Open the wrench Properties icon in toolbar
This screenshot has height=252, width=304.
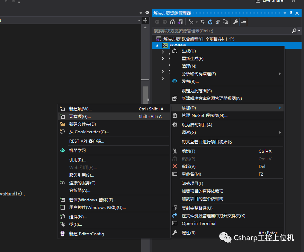point(235,22)
